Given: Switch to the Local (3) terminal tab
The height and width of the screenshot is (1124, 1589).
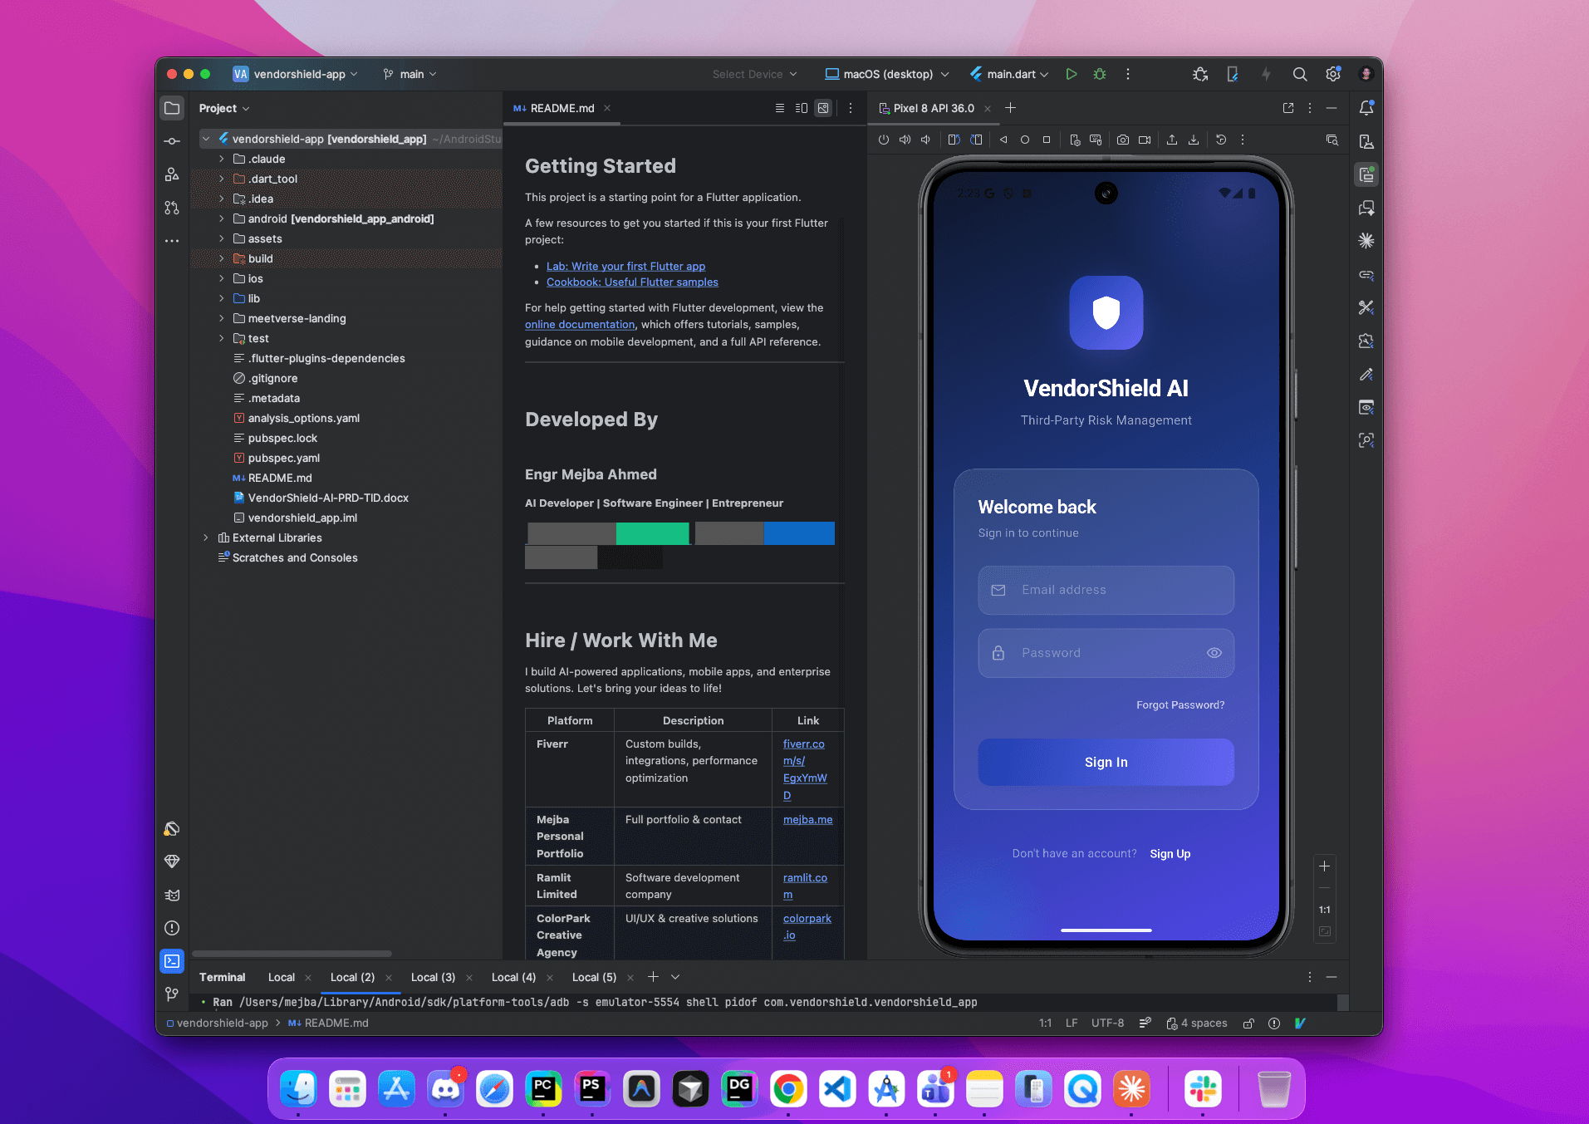Looking at the screenshot, I should click(433, 977).
